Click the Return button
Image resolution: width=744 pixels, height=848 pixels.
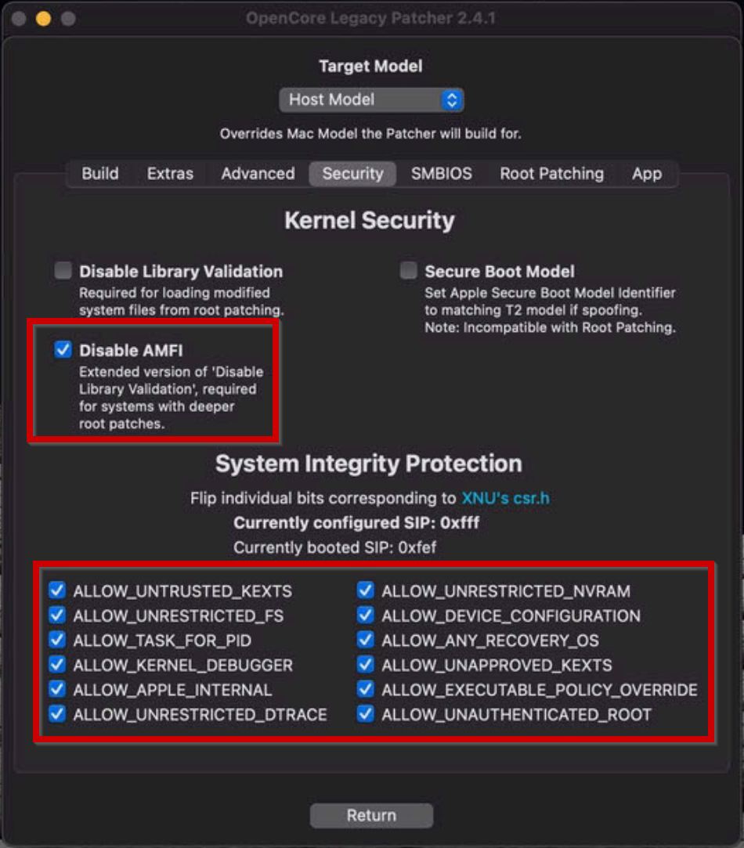pyautogui.click(x=371, y=815)
